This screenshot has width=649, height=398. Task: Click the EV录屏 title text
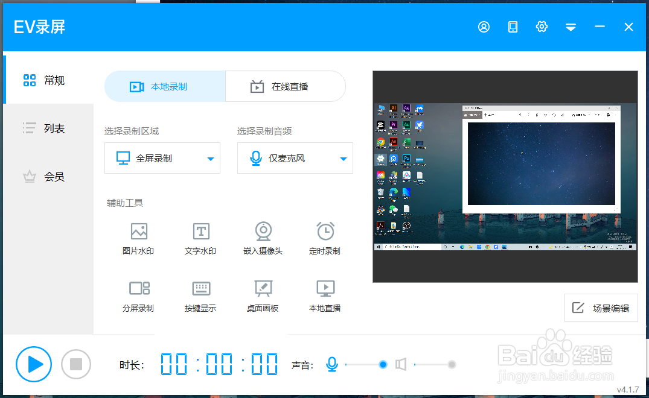(39, 27)
